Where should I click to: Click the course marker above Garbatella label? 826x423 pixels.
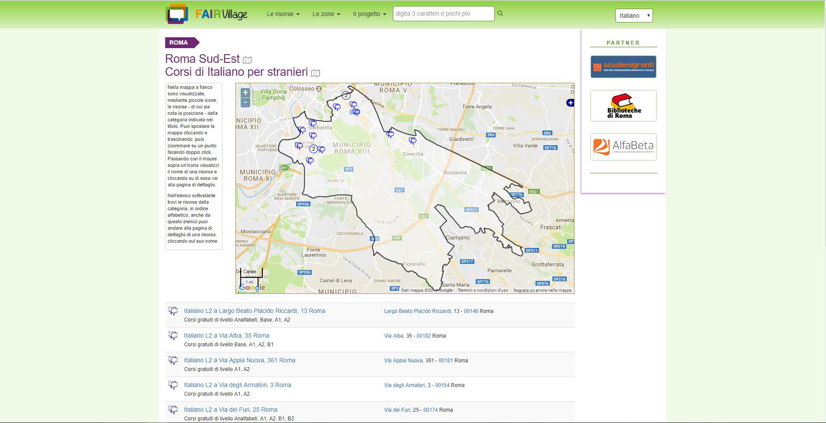coord(312,123)
